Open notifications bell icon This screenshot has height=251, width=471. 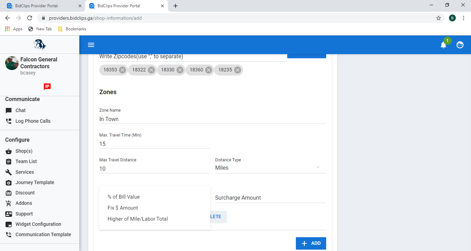tap(443, 45)
